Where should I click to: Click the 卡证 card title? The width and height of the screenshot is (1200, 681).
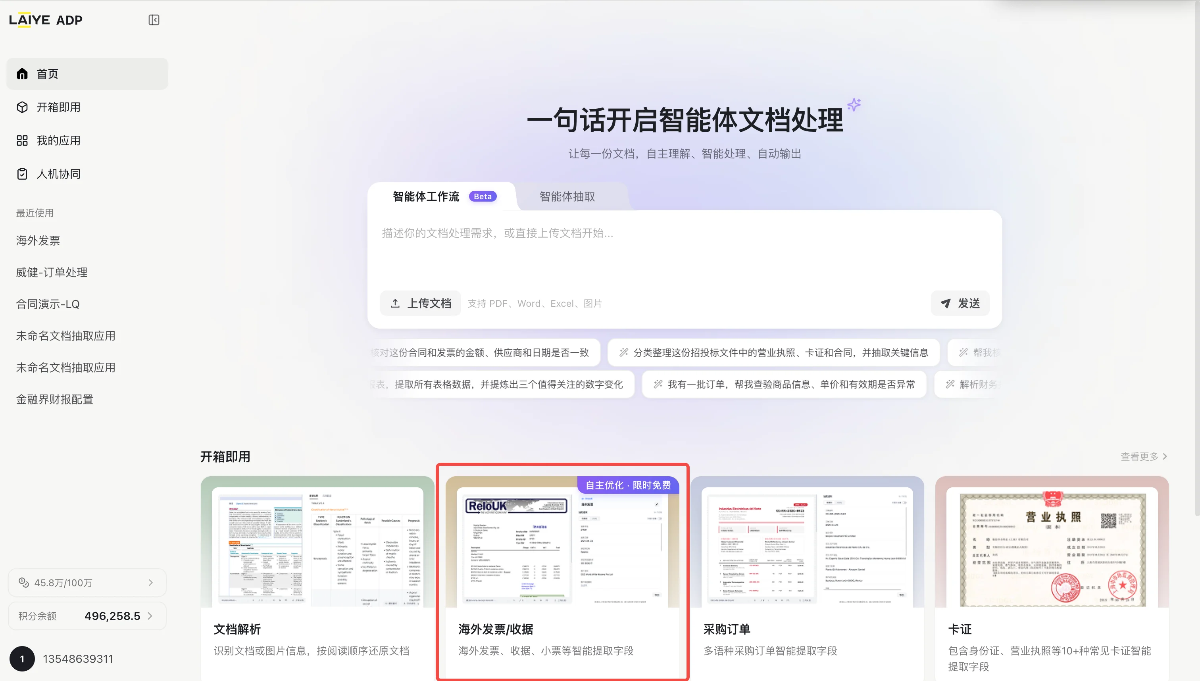(x=960, y=629)
